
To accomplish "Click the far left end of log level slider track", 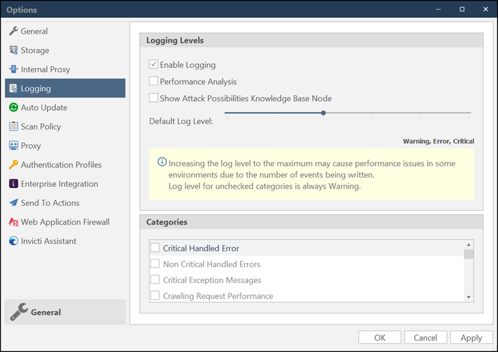I will [x=226, y=113].
